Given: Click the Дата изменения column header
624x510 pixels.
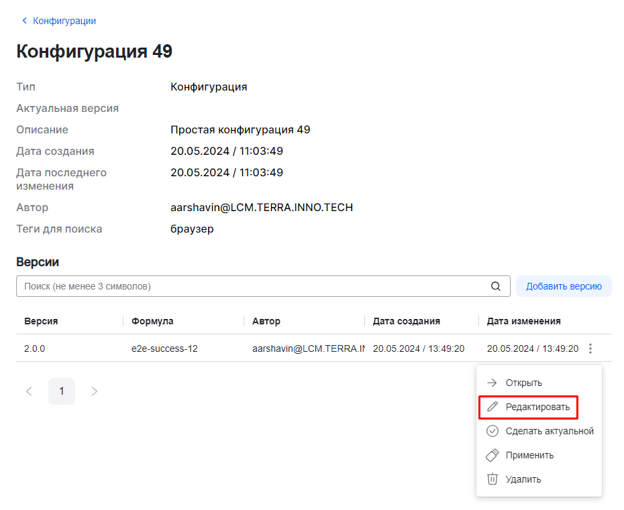Looking at the screenshot, I should (x=523, y=321).
